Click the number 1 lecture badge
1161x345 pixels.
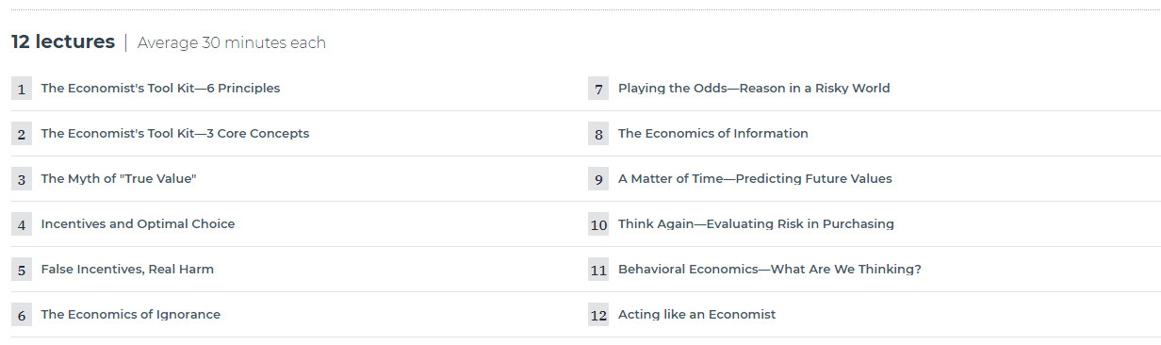(x=22, y=89)
